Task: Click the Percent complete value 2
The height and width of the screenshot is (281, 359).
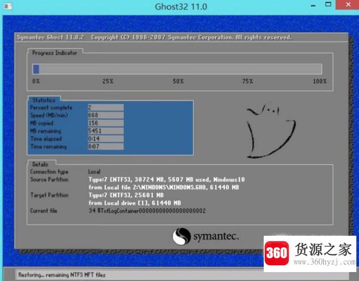Action: pos(106,107)
